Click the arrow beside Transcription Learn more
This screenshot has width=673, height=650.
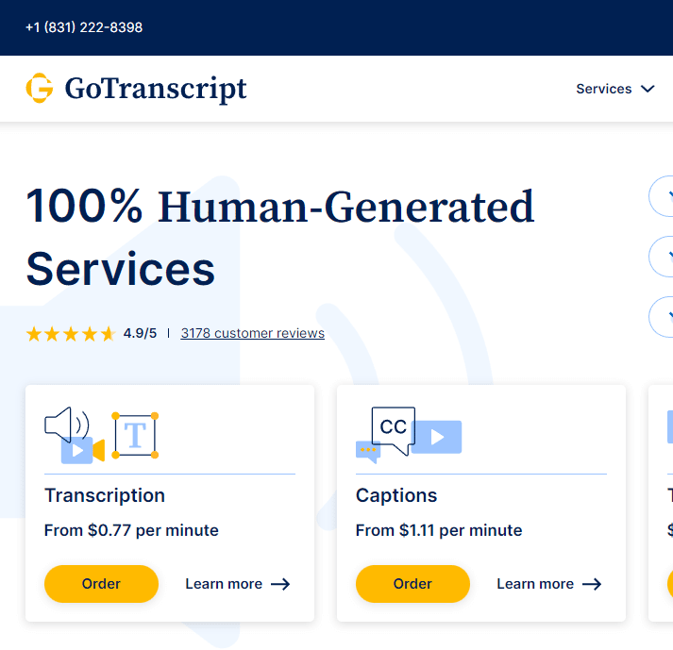[280, 584]
